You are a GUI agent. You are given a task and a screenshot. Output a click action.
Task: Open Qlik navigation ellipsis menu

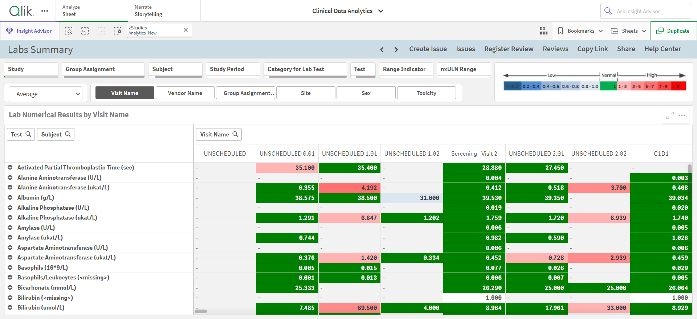(x=45, y=11)
